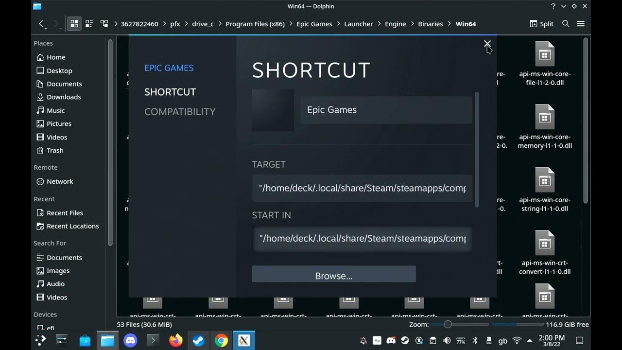Expand arrow before Epic Games breadcrumb
622x350 pixels.
pyautogui.click(x=291, y=24)
